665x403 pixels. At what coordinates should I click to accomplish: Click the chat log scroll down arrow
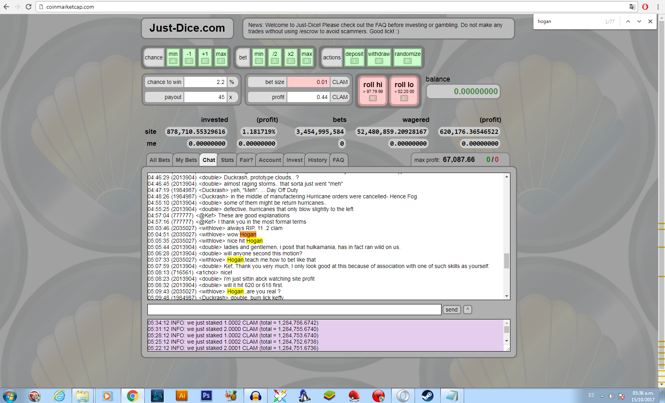click(x=506, y=296)
